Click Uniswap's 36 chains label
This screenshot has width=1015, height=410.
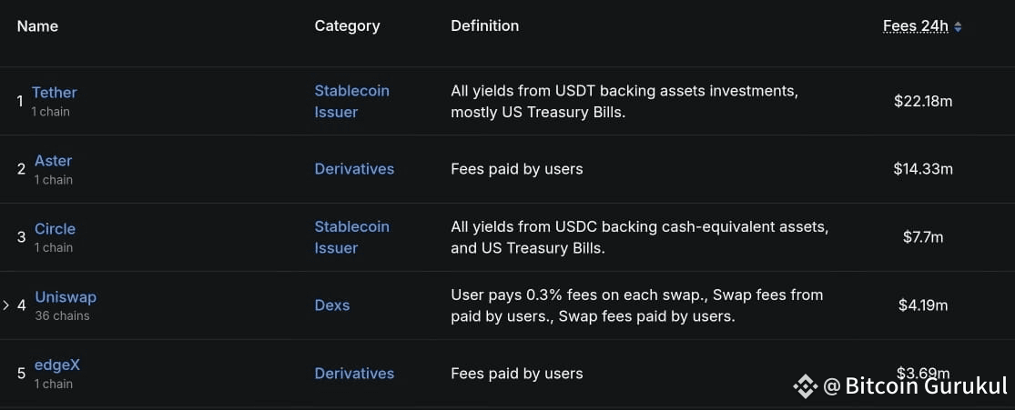62,315
